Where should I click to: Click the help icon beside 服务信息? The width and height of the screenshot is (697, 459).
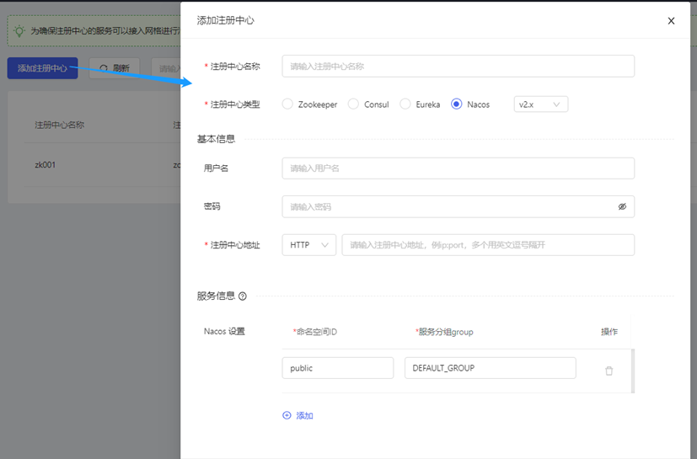click(242, 296)
